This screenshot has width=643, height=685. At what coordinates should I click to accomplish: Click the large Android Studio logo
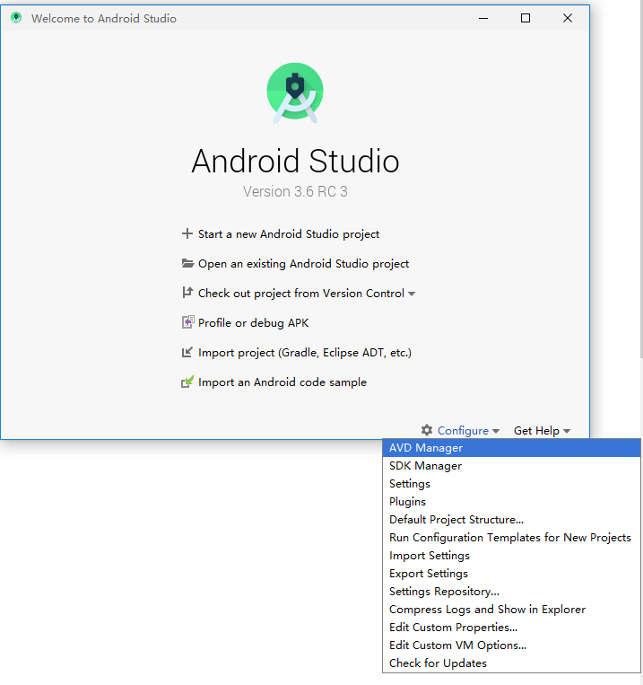click(x=295, y=93)
